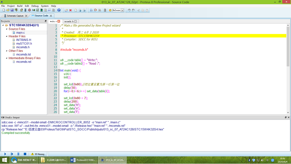Image resolution: width=291 pixels, height=164 pixels.
Task: Click the editor scroll down arrow
Action: [x=288, y=113]
